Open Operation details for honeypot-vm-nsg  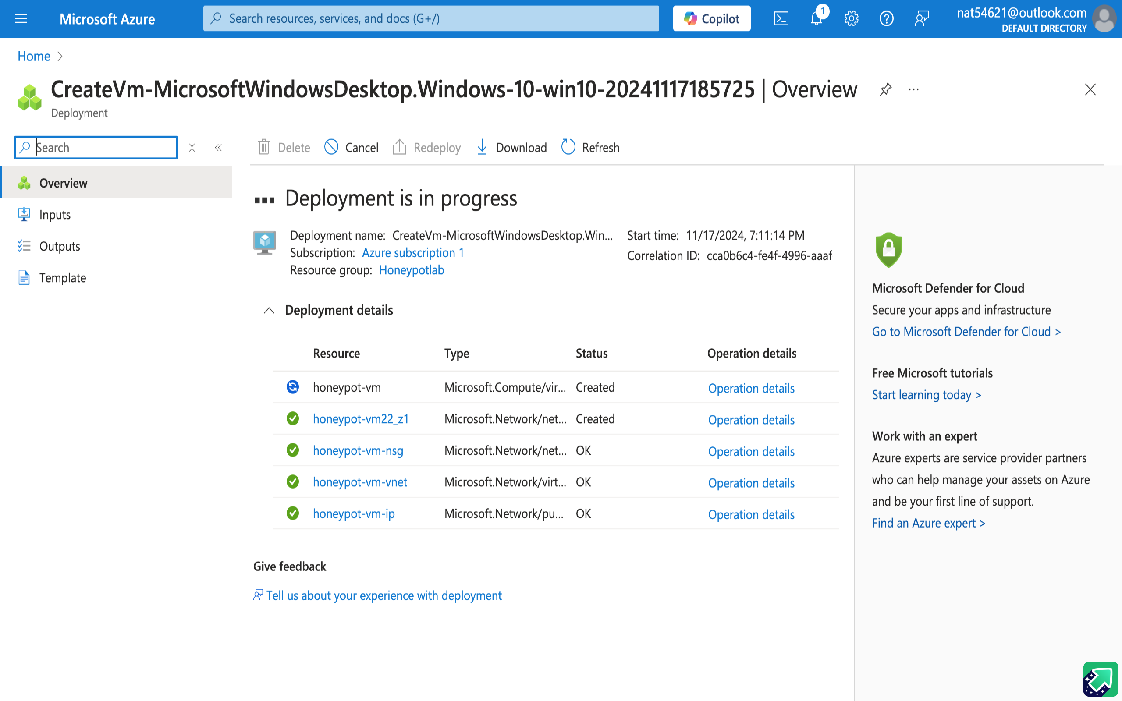point(751,451)
